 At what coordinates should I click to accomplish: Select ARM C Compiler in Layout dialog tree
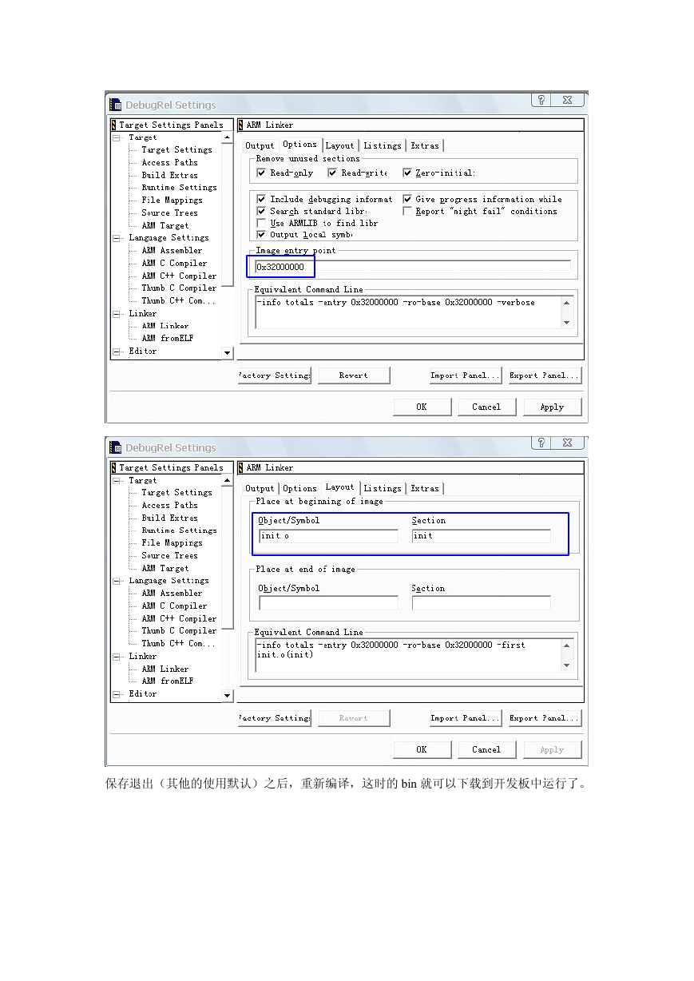click(174, 606)
